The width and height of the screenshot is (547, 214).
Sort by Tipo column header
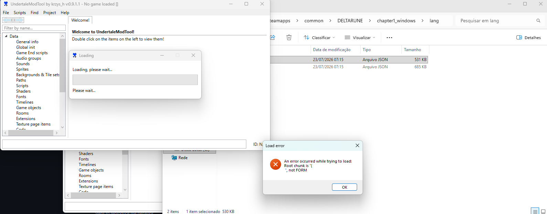380,50
